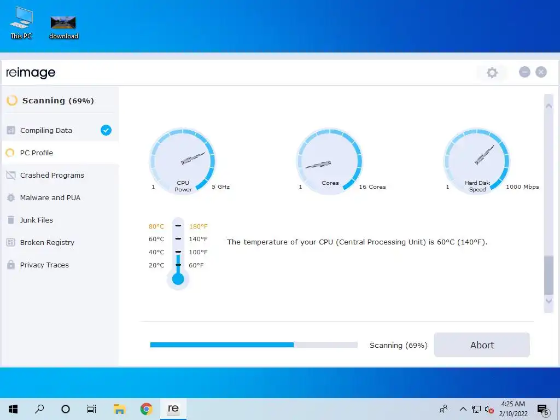Select the Malware and PUA step
This screenshot has width=560, height=420.
coord(60,197)
